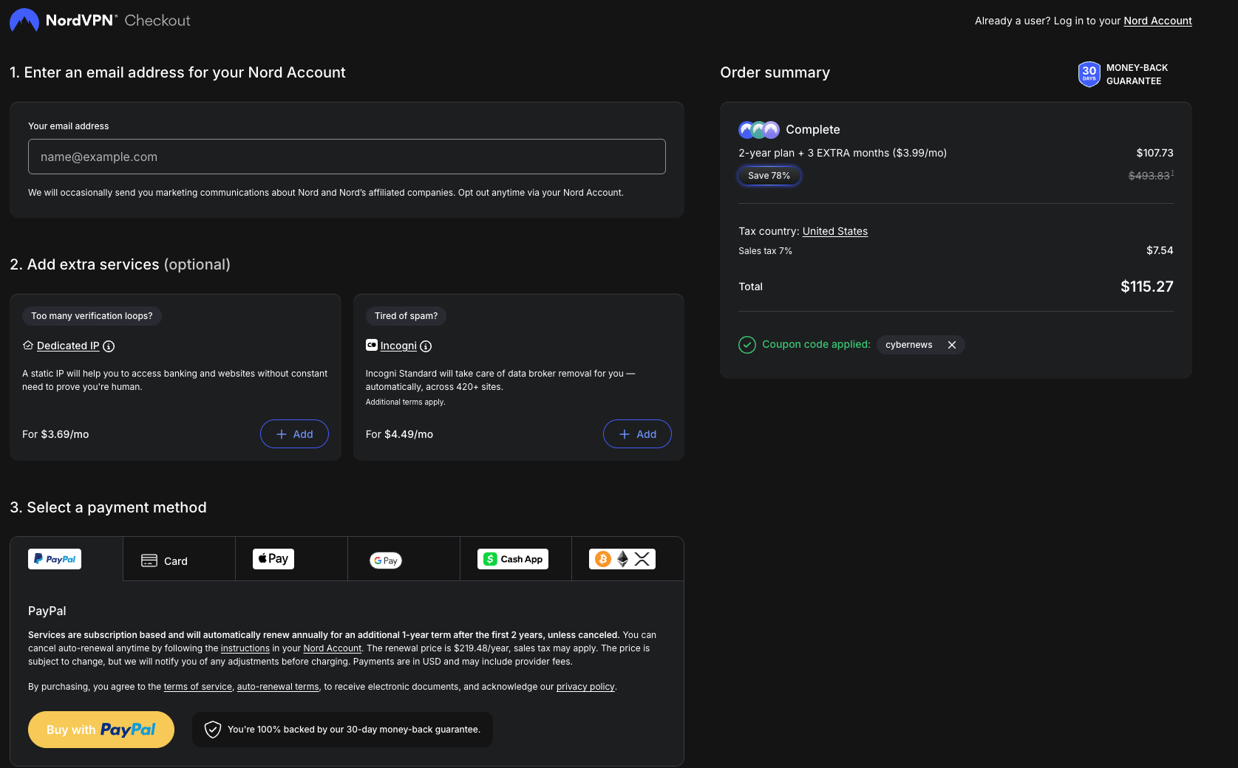Add Dedicated IP service for $3.69/mo
The height and width of the screenshot is (768, 1238).
294,434
